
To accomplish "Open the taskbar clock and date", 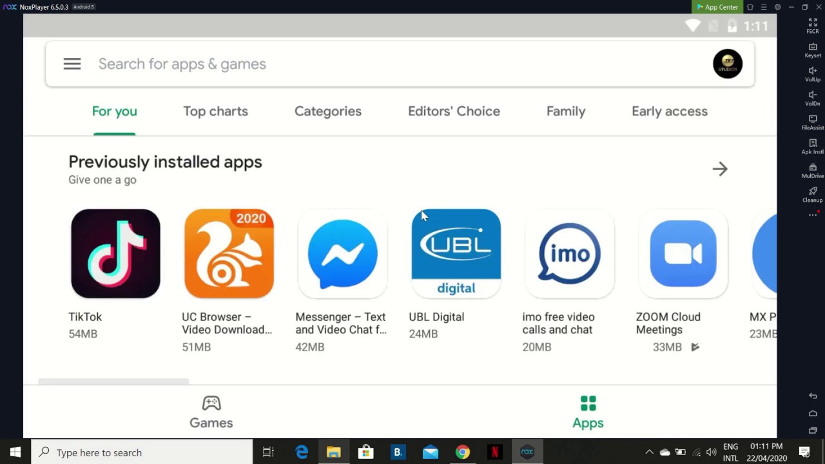I will 766,452.
